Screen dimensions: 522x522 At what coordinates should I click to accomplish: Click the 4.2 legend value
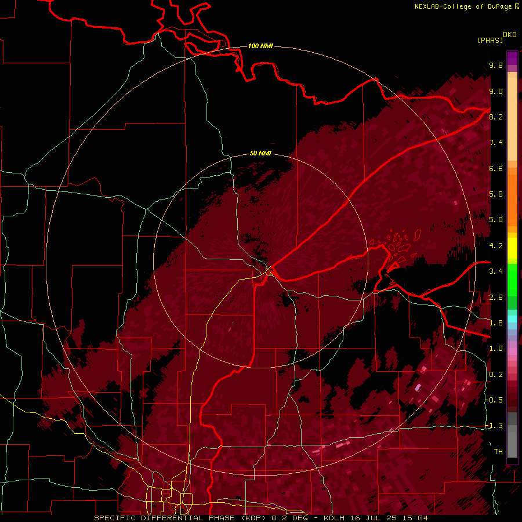pyautogui.click(x=496, y=246)
